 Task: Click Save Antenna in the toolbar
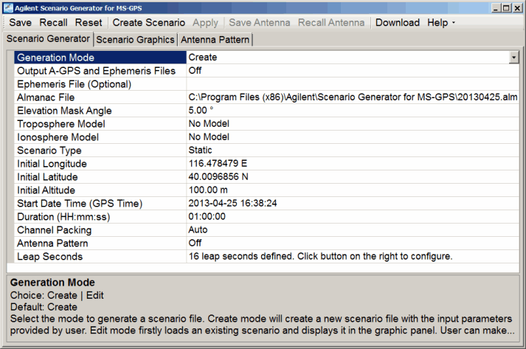(259, 22)
